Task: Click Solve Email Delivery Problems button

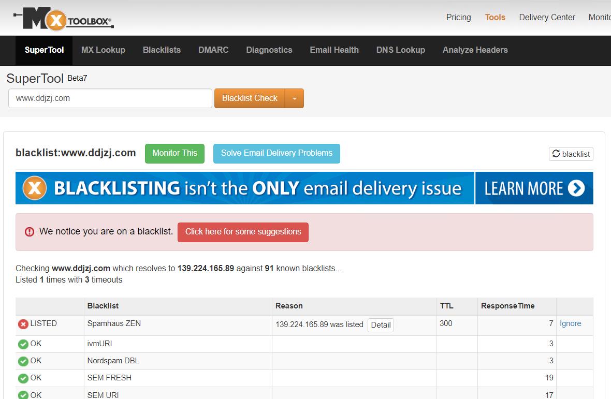Action: coord(277,153)
